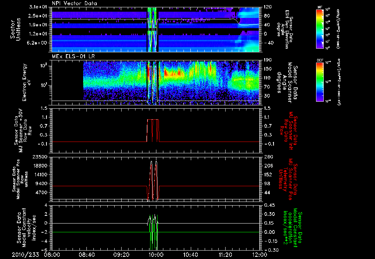
Task: Click the "0.00" acceleration tick value
Action: pos(269,232)
